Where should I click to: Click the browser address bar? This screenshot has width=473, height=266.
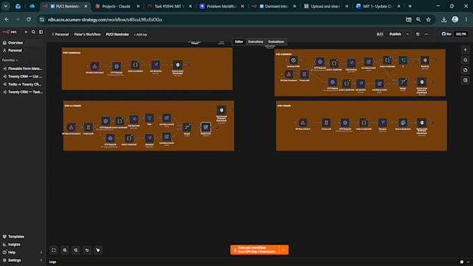click(223, 19)
